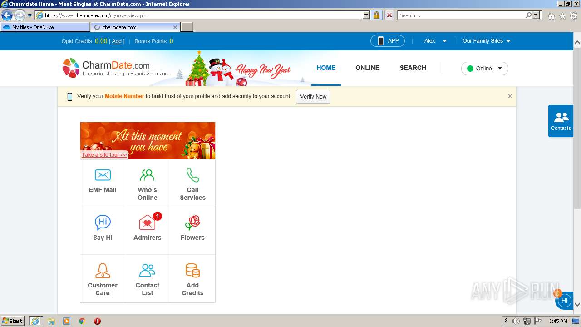Stop page loading with the X button
581x327 pixels.
(x=389, y=15)
